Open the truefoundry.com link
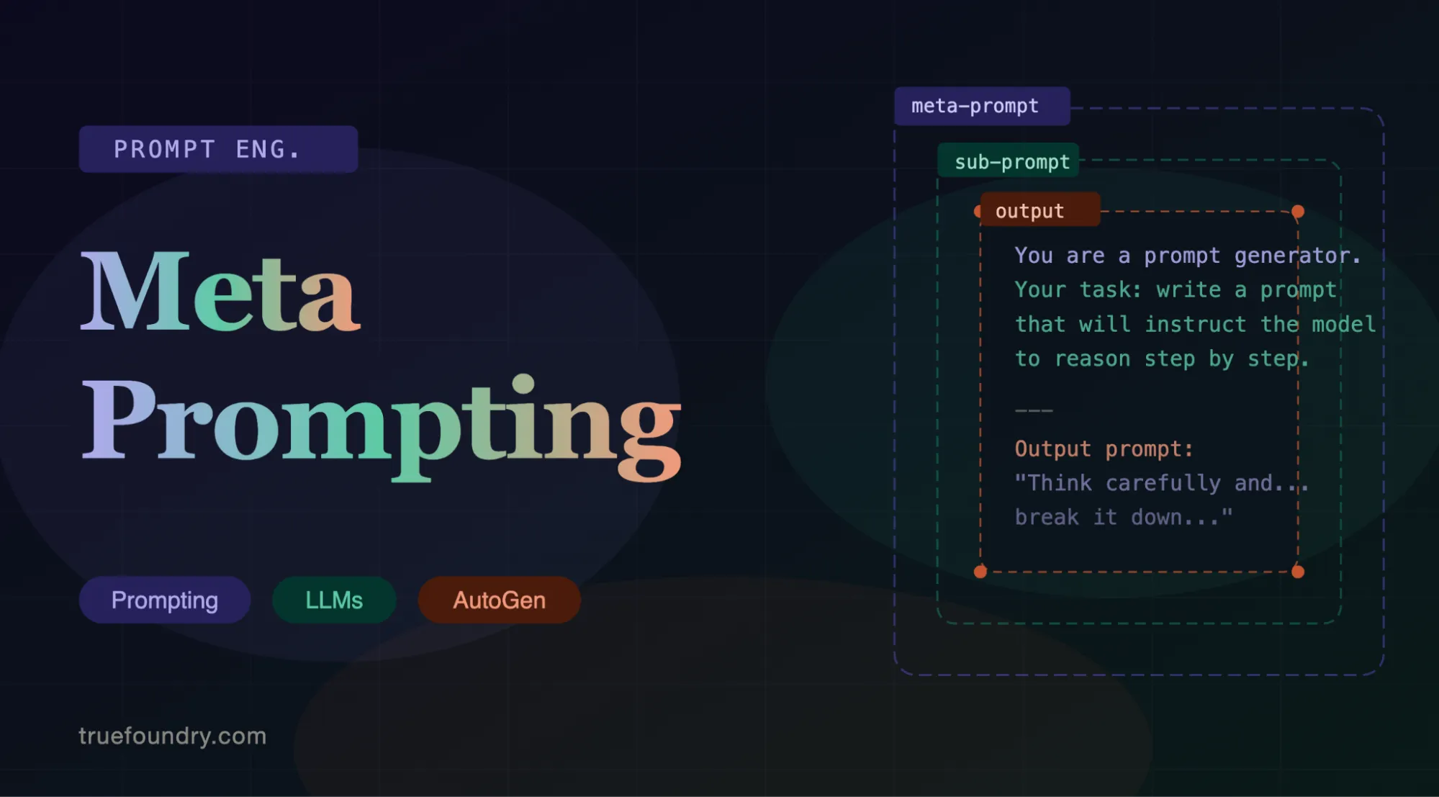1439x797 pixels. point(172,736)
